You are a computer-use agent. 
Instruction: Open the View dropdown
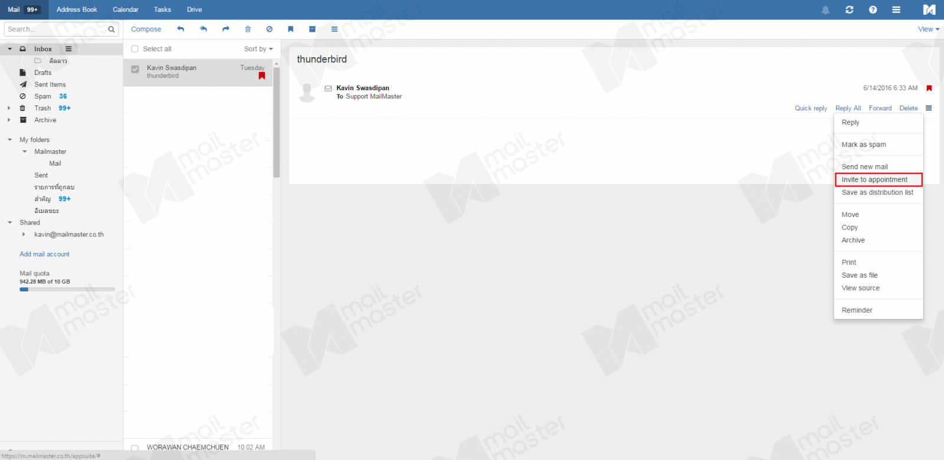929,29
